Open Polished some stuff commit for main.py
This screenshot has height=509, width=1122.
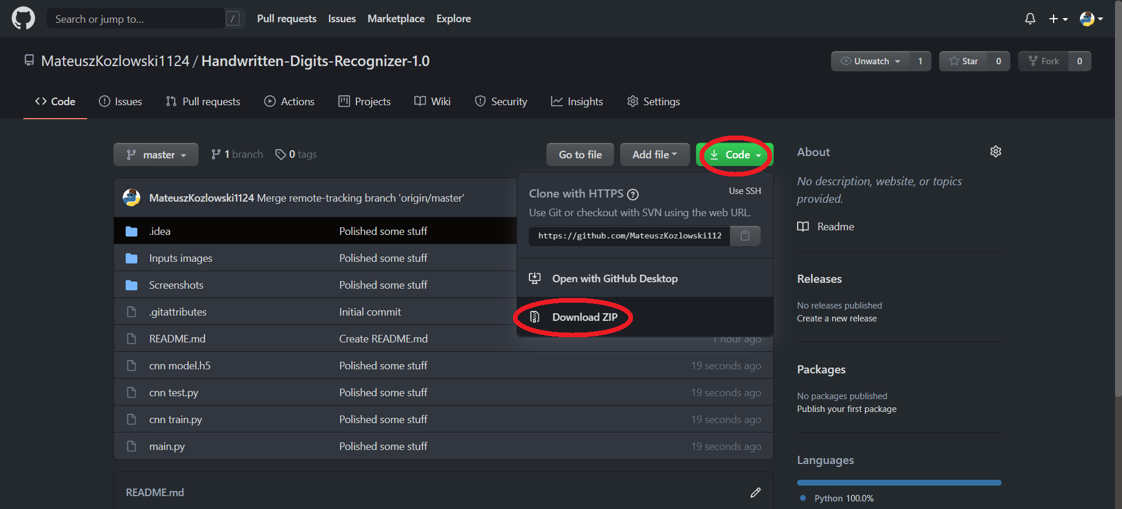coord(383,446)
